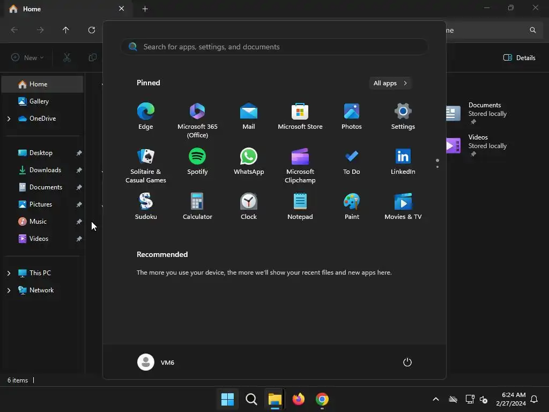Open LinkedIn pinned app
The height and width of the screenshot is (412, 549).
coord(403,161)
